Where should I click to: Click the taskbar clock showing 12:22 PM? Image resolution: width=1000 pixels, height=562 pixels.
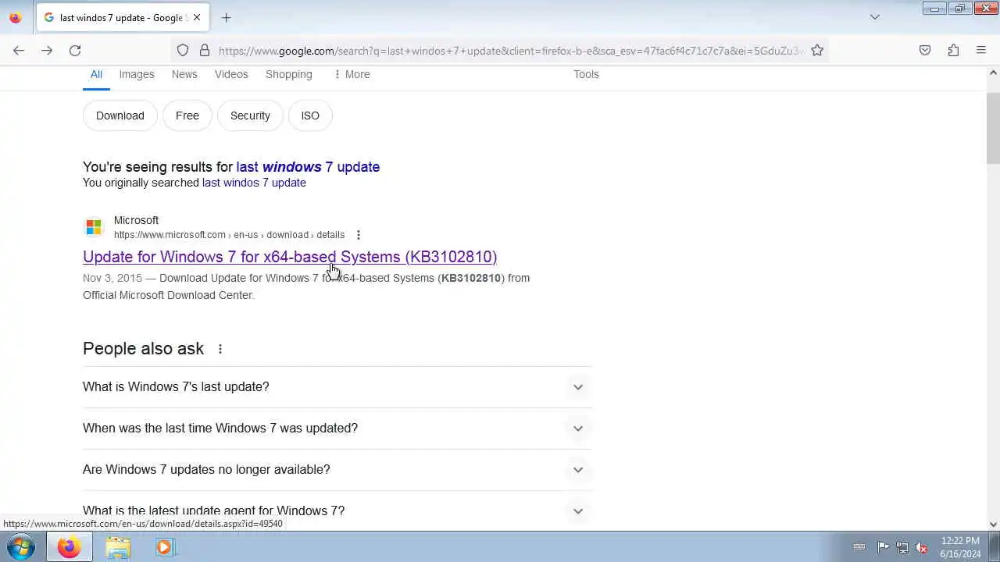[960, 547]
